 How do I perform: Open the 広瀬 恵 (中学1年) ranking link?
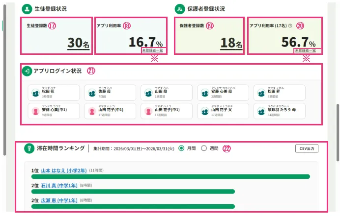(x=59, y=201)
